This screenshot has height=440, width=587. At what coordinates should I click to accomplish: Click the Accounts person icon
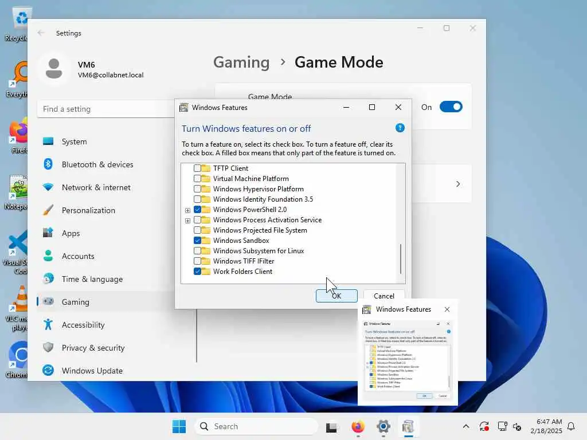[48, 256]
